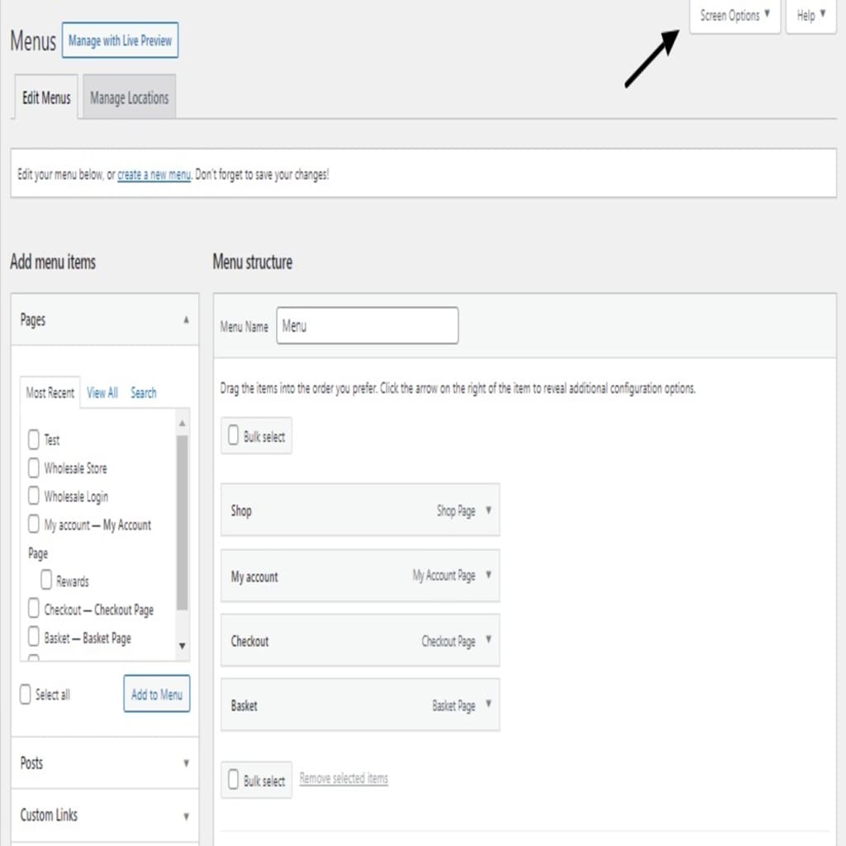The image size is (846, 846).
Task: Click the Menu structure heading
Action: 253,262
